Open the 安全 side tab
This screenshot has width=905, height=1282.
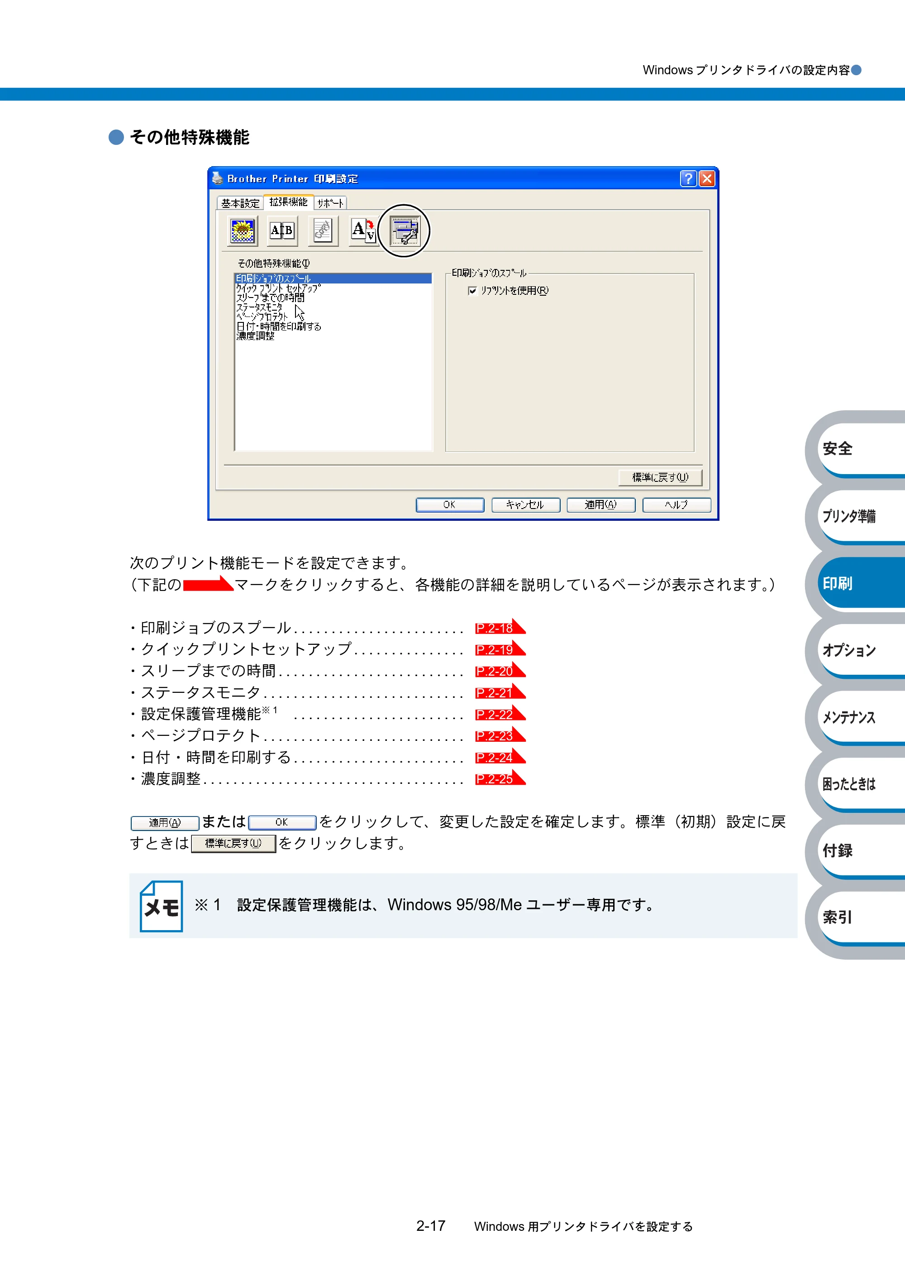pyautogui.click(x=861, y=449)
